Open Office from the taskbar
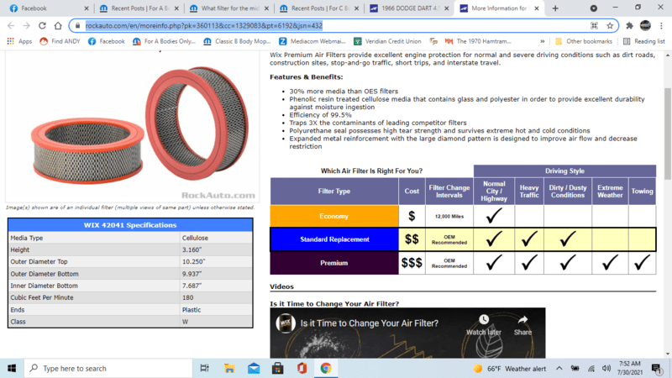Image resolution: width=672 pixels, height=378 pixels. click(x=302, y=368)
